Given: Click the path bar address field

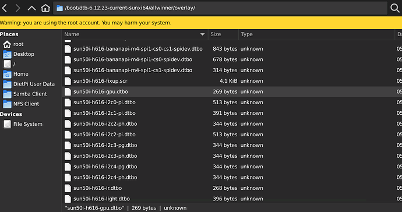Looking at the screenshot, I should (220, 8).
